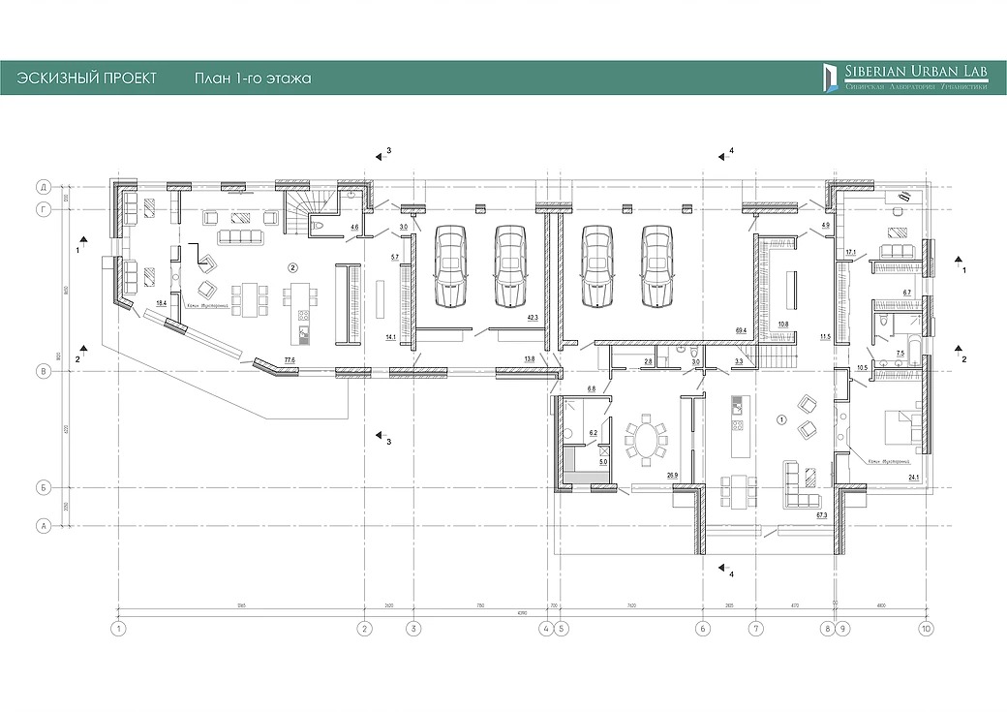Click the axis letter Д on the left
Viewport: 1007px width, 712px height.
click(x=43, y=185)
